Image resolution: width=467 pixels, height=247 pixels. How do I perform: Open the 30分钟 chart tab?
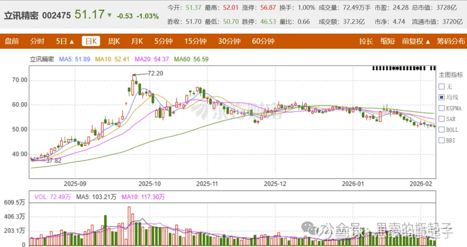point(229,41)
